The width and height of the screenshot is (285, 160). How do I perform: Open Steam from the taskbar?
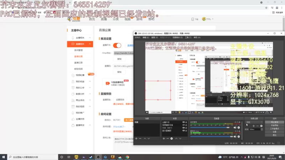(91, 157)
